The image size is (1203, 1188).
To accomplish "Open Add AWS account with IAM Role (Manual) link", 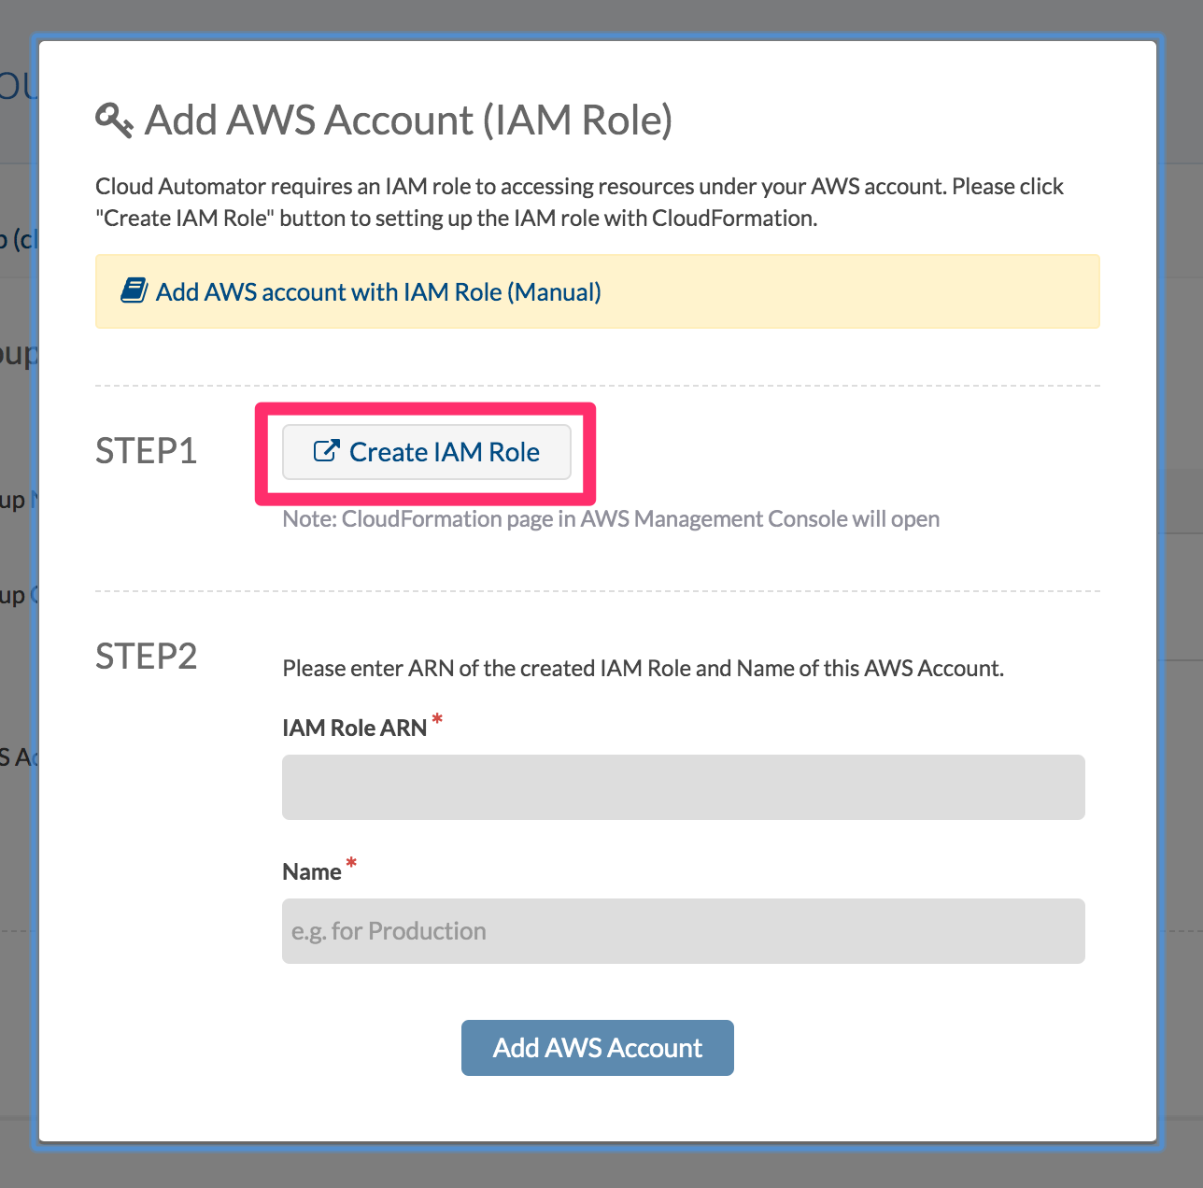I will click(378, 292).
